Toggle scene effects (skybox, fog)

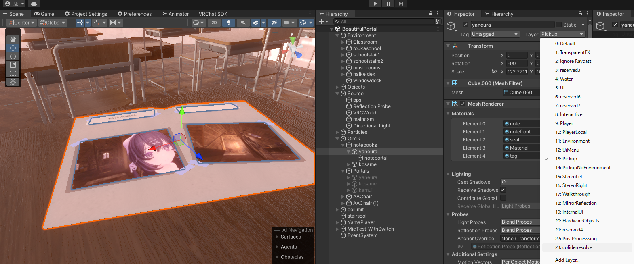pyautogui.click(x=256, y=23)
